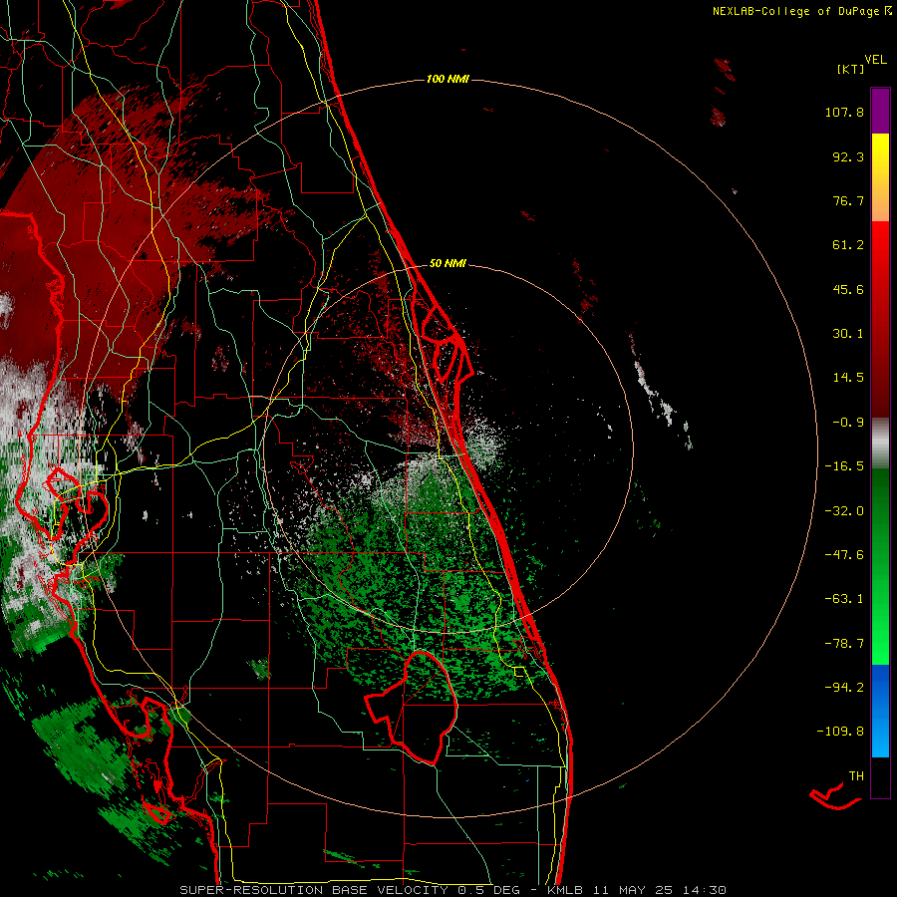Click the 50 NMI range ring label

448,264
